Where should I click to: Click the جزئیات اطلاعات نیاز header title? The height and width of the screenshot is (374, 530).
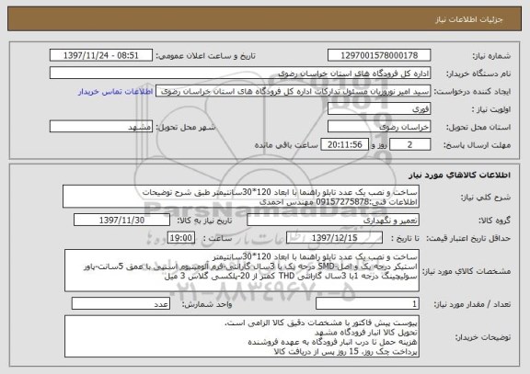click(x=469, y=19)
